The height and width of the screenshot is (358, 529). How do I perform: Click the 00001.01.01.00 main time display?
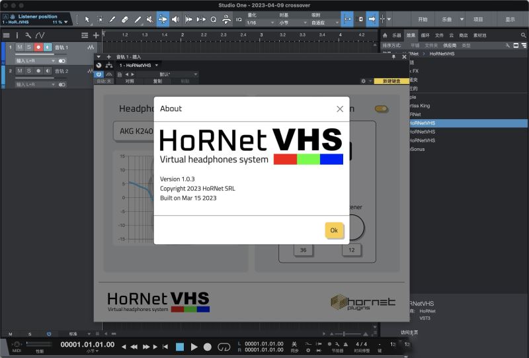pos(87,345)
